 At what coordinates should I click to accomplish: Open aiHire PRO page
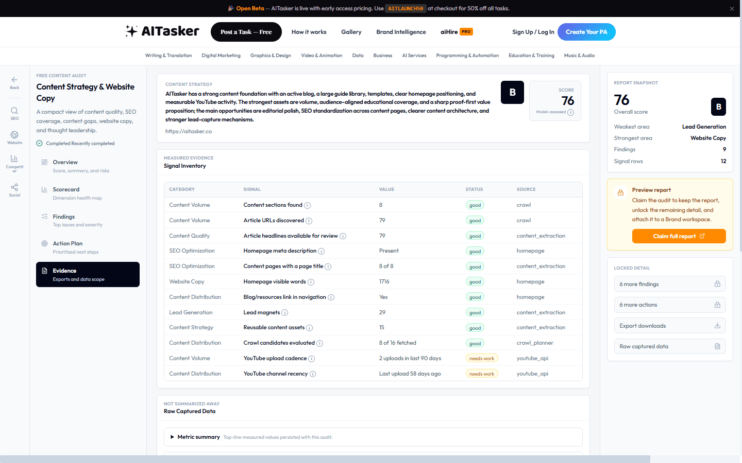tap(457, 32)
